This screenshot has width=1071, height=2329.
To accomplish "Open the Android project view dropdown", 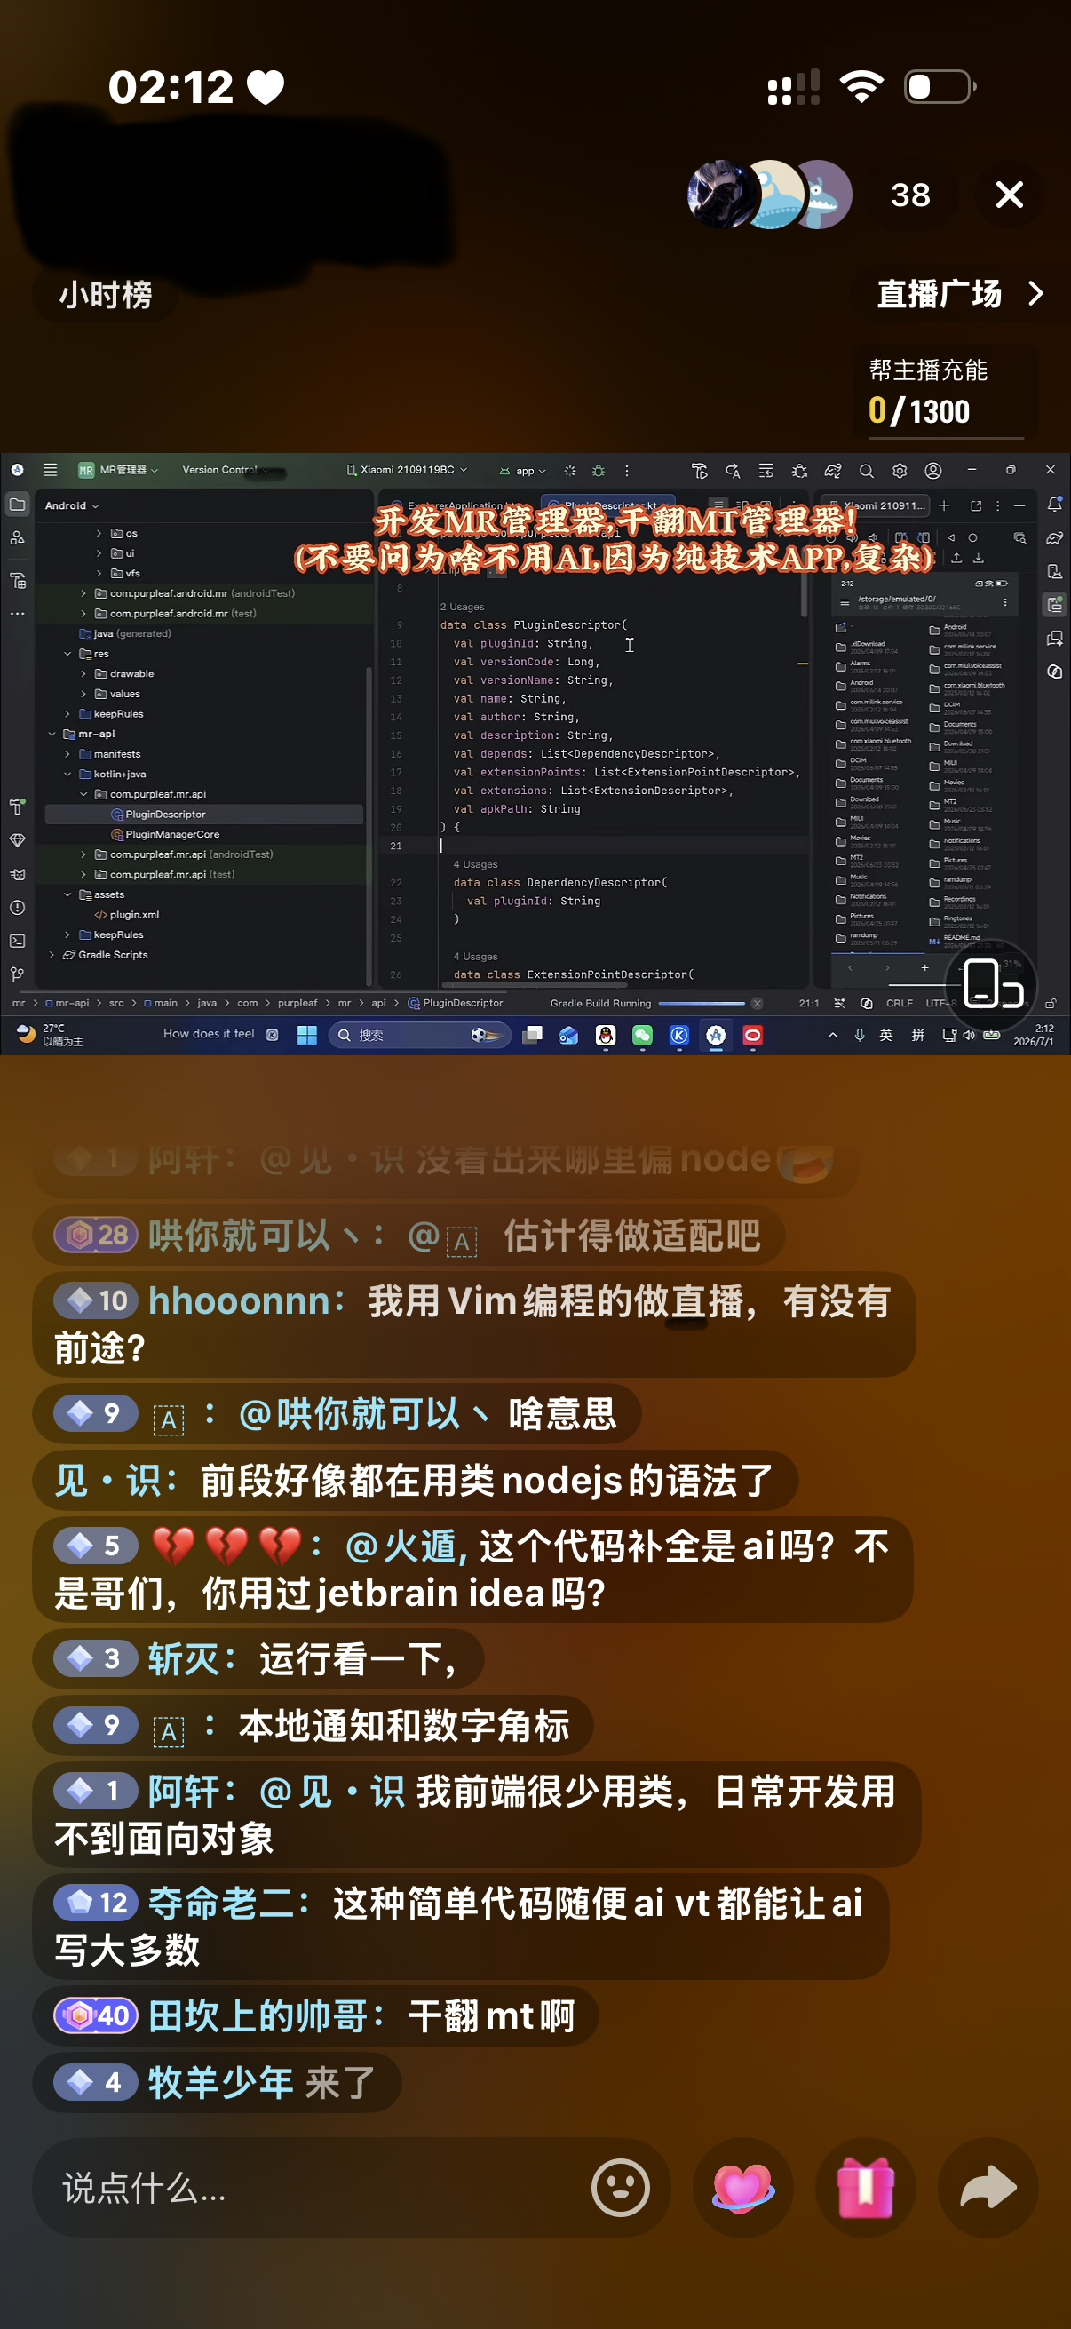I will 71,506.
